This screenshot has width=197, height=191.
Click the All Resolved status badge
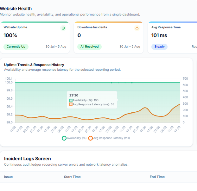(89, 47)
